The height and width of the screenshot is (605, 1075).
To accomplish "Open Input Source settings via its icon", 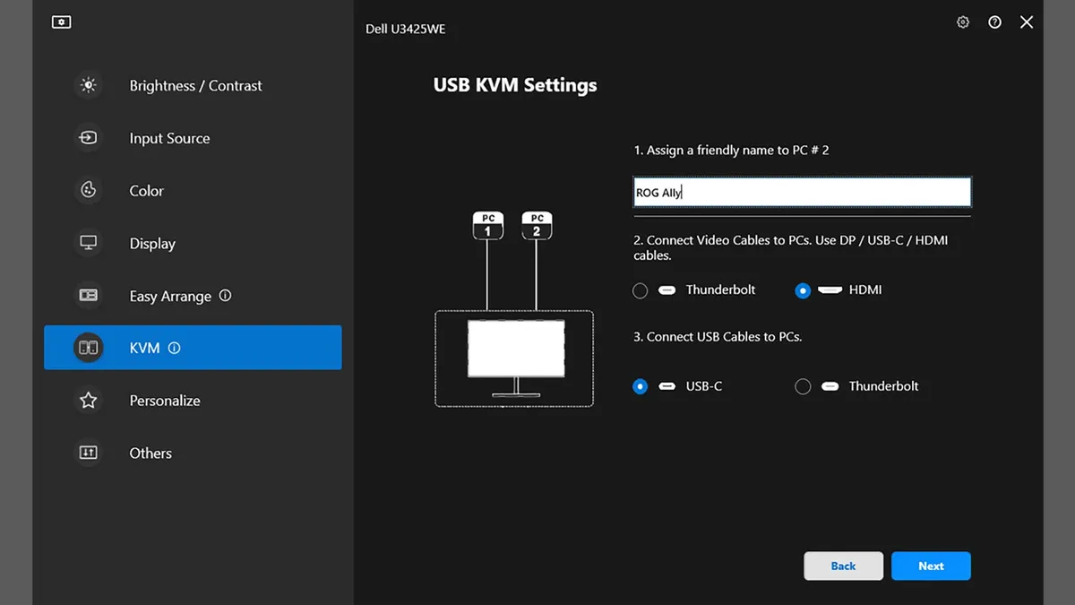I will click(x=88, y=138).
